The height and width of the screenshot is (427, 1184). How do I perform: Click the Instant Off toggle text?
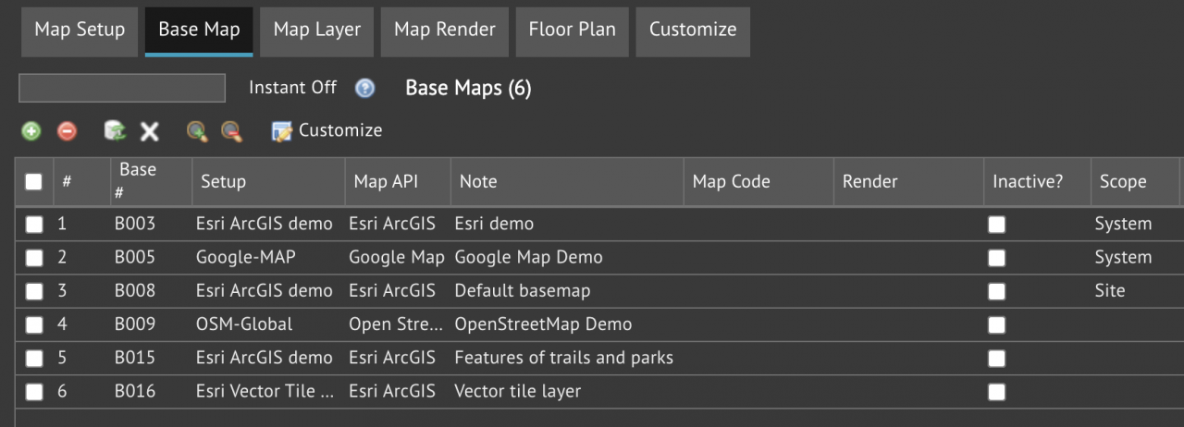click(292, 88)
